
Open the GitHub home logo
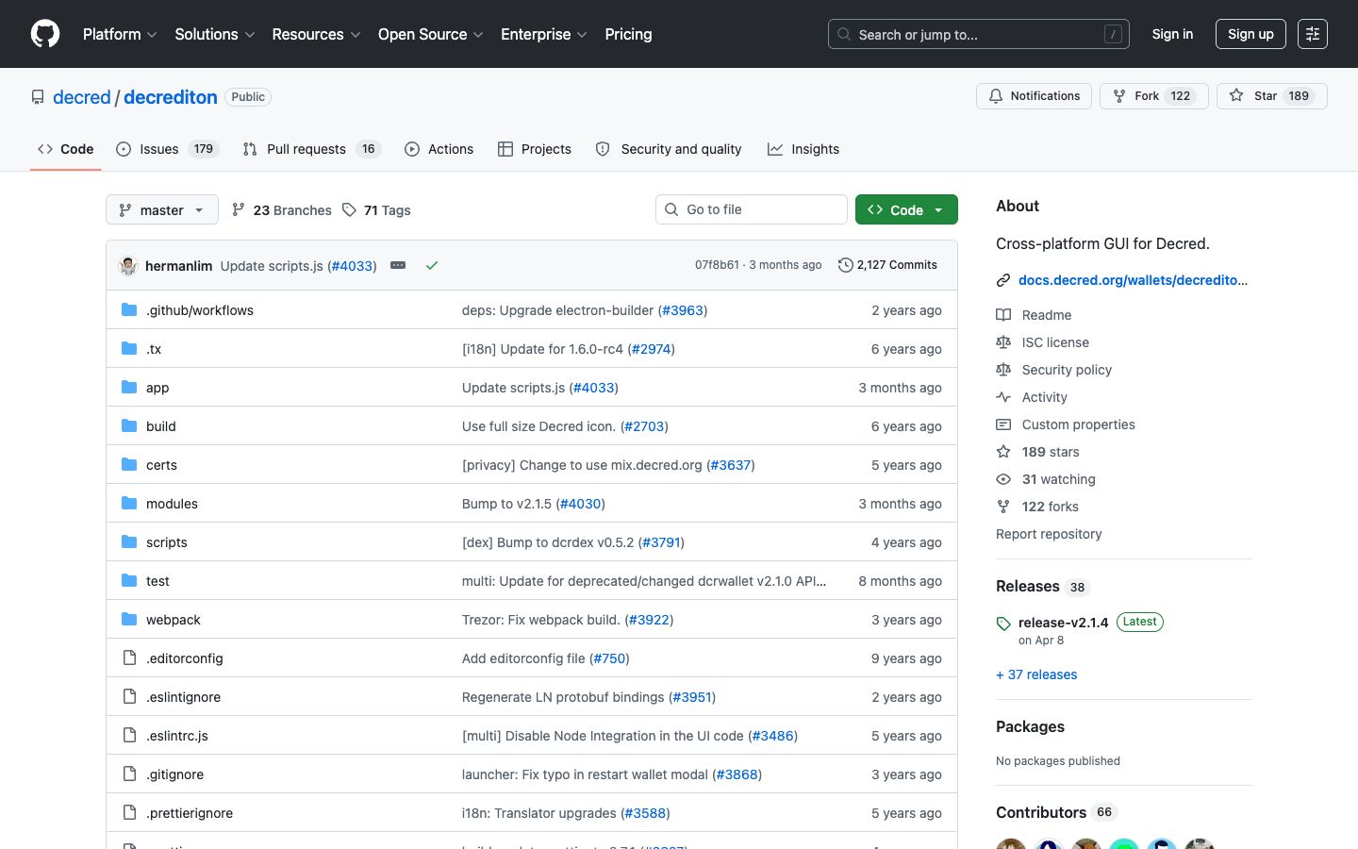[x=45, y=34]
